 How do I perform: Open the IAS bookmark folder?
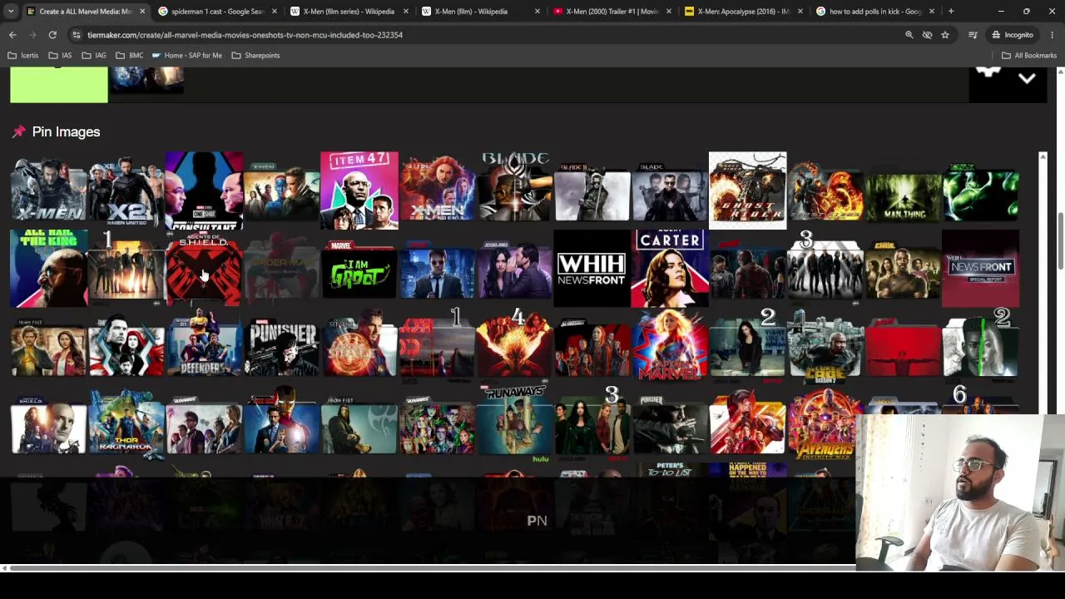[60, 56]
